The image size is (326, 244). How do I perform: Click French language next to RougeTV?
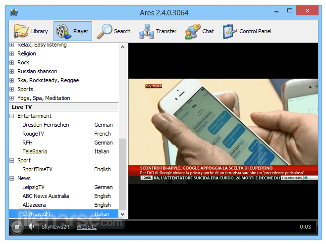pos(102,134)
